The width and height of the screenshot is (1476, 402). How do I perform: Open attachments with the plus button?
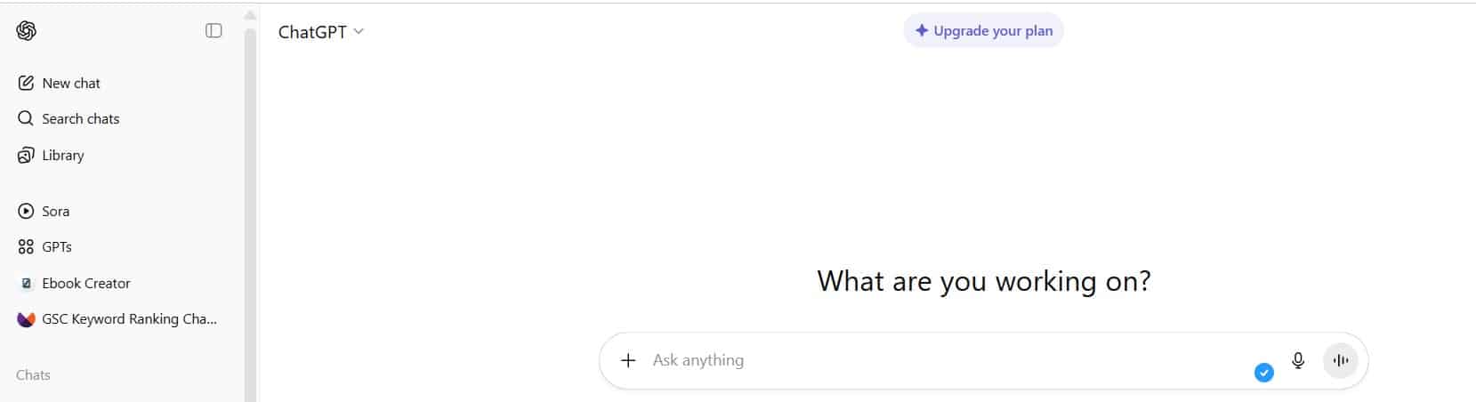click(628, 360)
